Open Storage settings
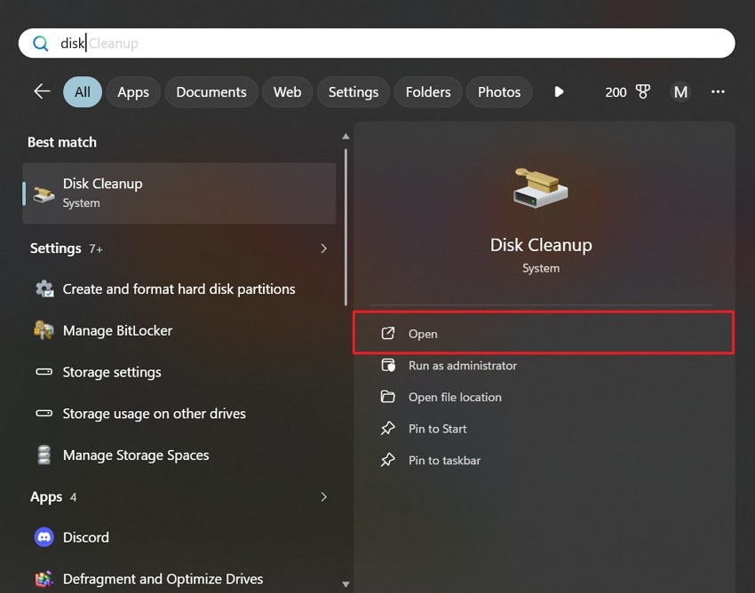 pyautogui.click(x=179, y=372)
